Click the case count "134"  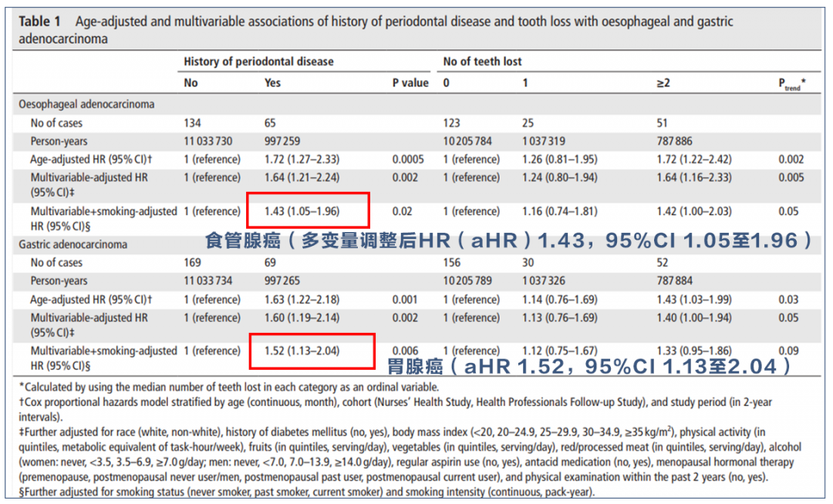[x=192, y=123]
